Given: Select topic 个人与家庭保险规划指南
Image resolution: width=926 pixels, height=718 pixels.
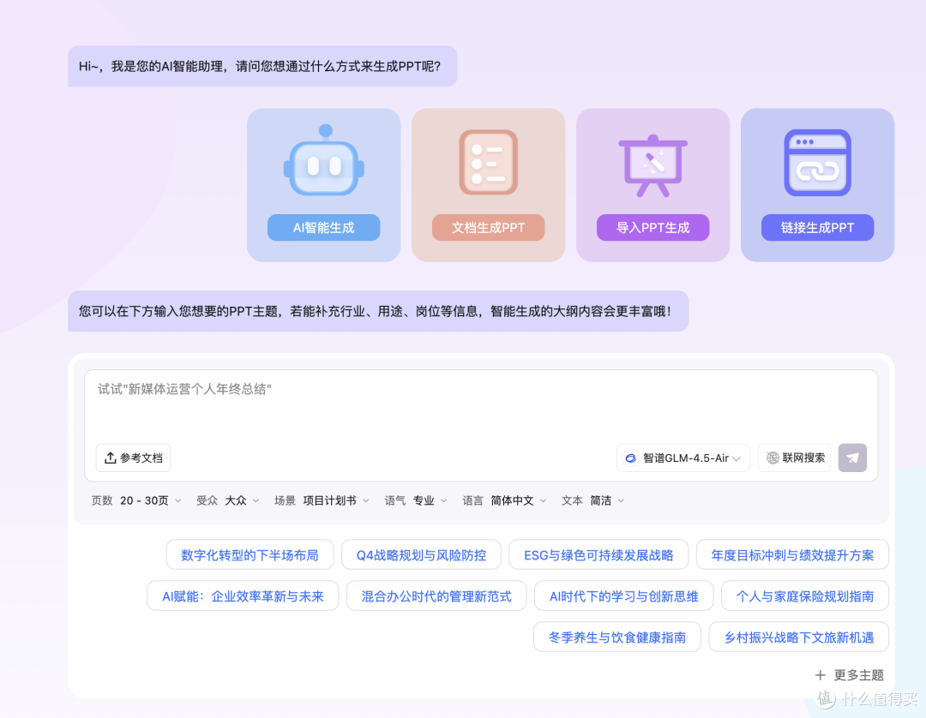Looking at the screenshot, I should [x=805, y=595].
